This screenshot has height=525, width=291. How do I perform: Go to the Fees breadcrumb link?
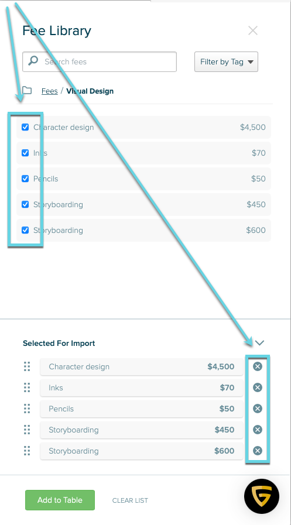[50, 91]
